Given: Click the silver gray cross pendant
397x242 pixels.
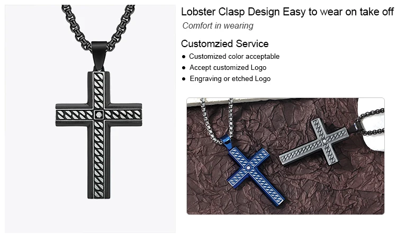Looking at the screenshot, I should (314, 143).
